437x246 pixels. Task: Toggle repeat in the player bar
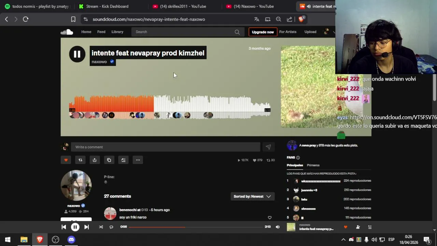pos(111,227)
